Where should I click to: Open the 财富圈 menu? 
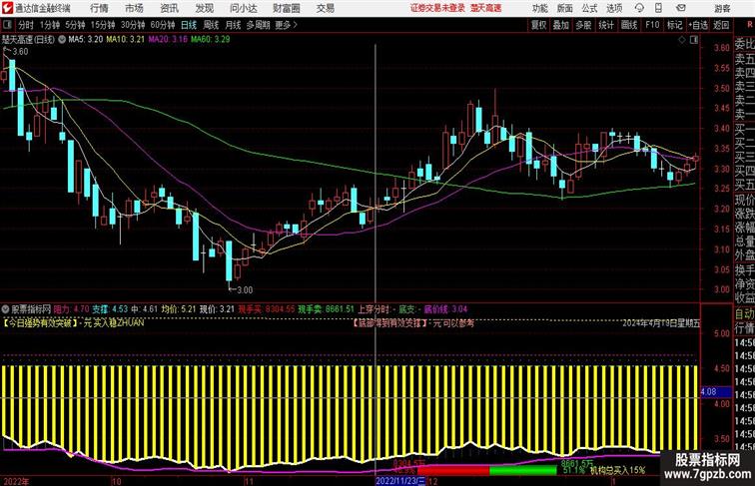(x=287, y=8)
